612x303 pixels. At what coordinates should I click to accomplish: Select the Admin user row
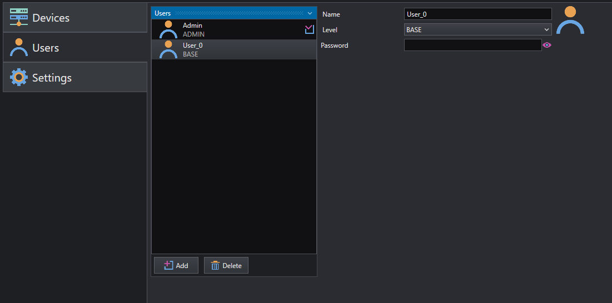(x=234, y=29)
